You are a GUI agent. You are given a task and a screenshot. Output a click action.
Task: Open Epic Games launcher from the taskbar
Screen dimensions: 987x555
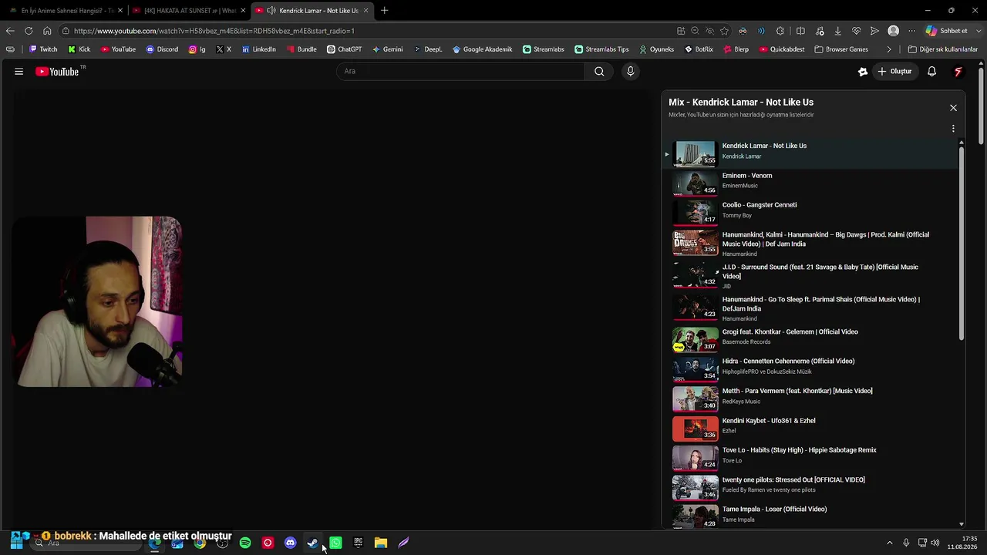click(x=358, y=543)
